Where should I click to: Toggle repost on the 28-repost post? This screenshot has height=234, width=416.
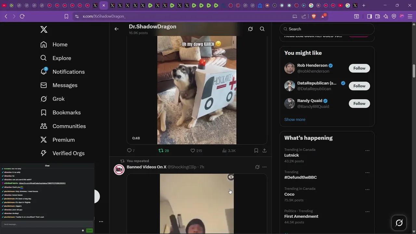(x=163, y=150)
